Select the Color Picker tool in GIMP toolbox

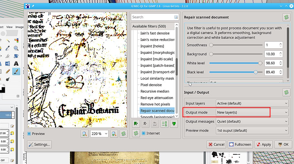coord(8,48)
